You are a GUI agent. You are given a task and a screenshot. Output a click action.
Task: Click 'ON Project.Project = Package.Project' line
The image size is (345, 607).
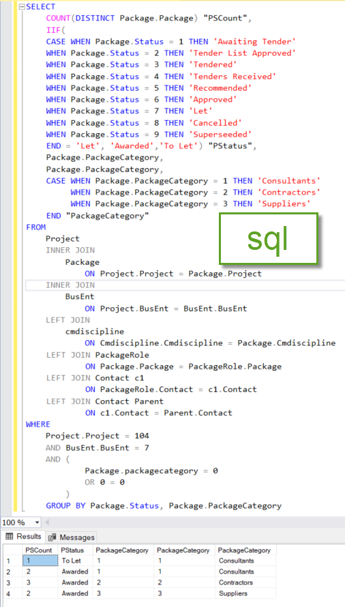pos(173,274)
